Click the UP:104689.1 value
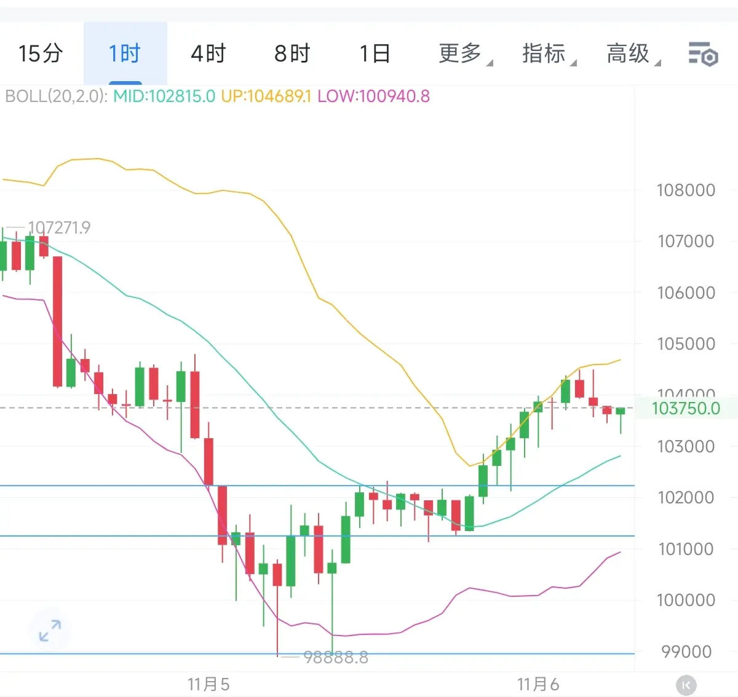Viewport: 738px width, 697px height. tap(266, 96)
